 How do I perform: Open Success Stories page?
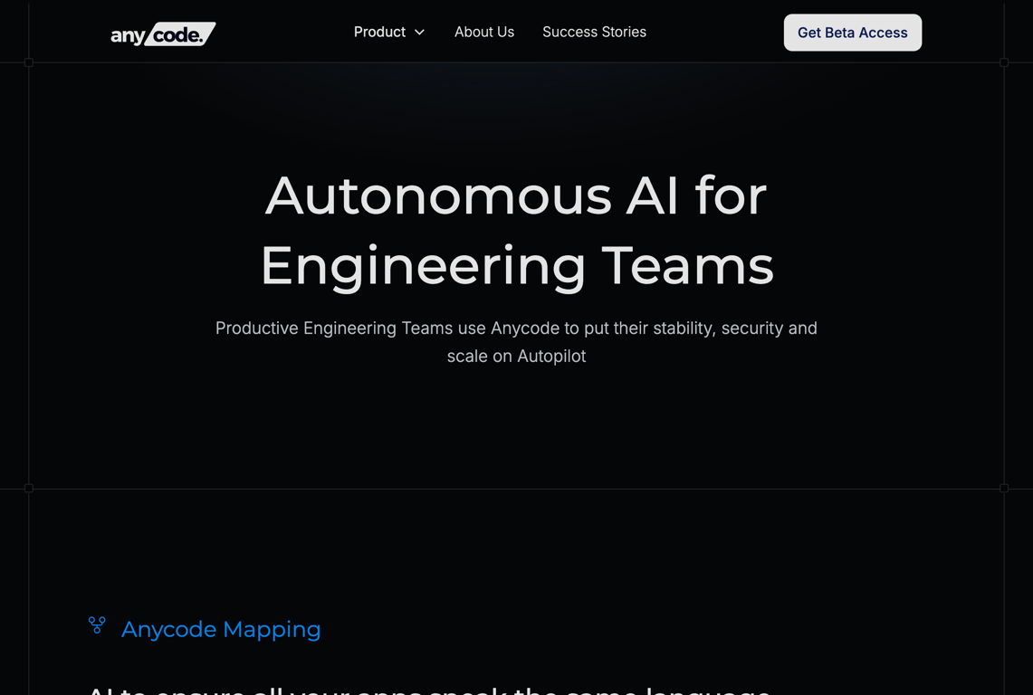[594, 32]
